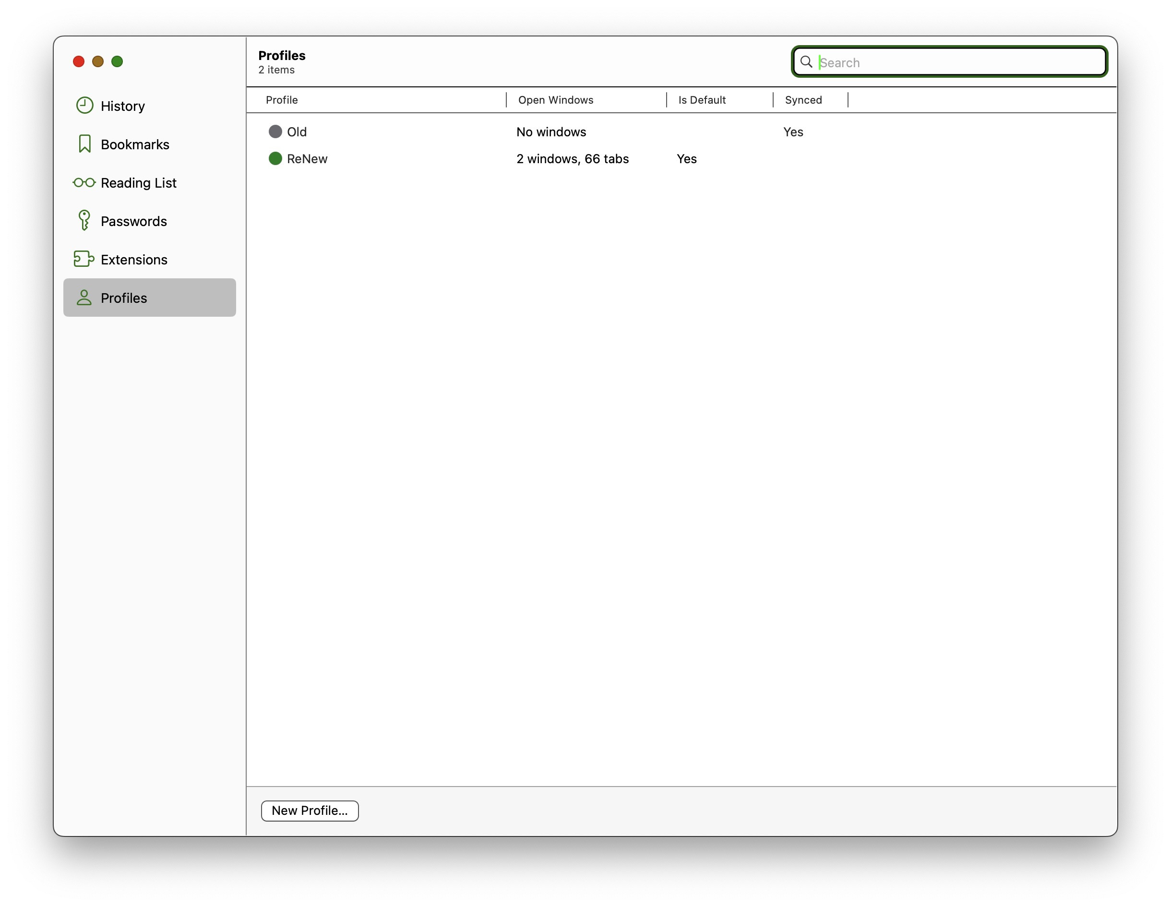
Task: Click the gray Old profile dot
Action: tap(275, 131)
